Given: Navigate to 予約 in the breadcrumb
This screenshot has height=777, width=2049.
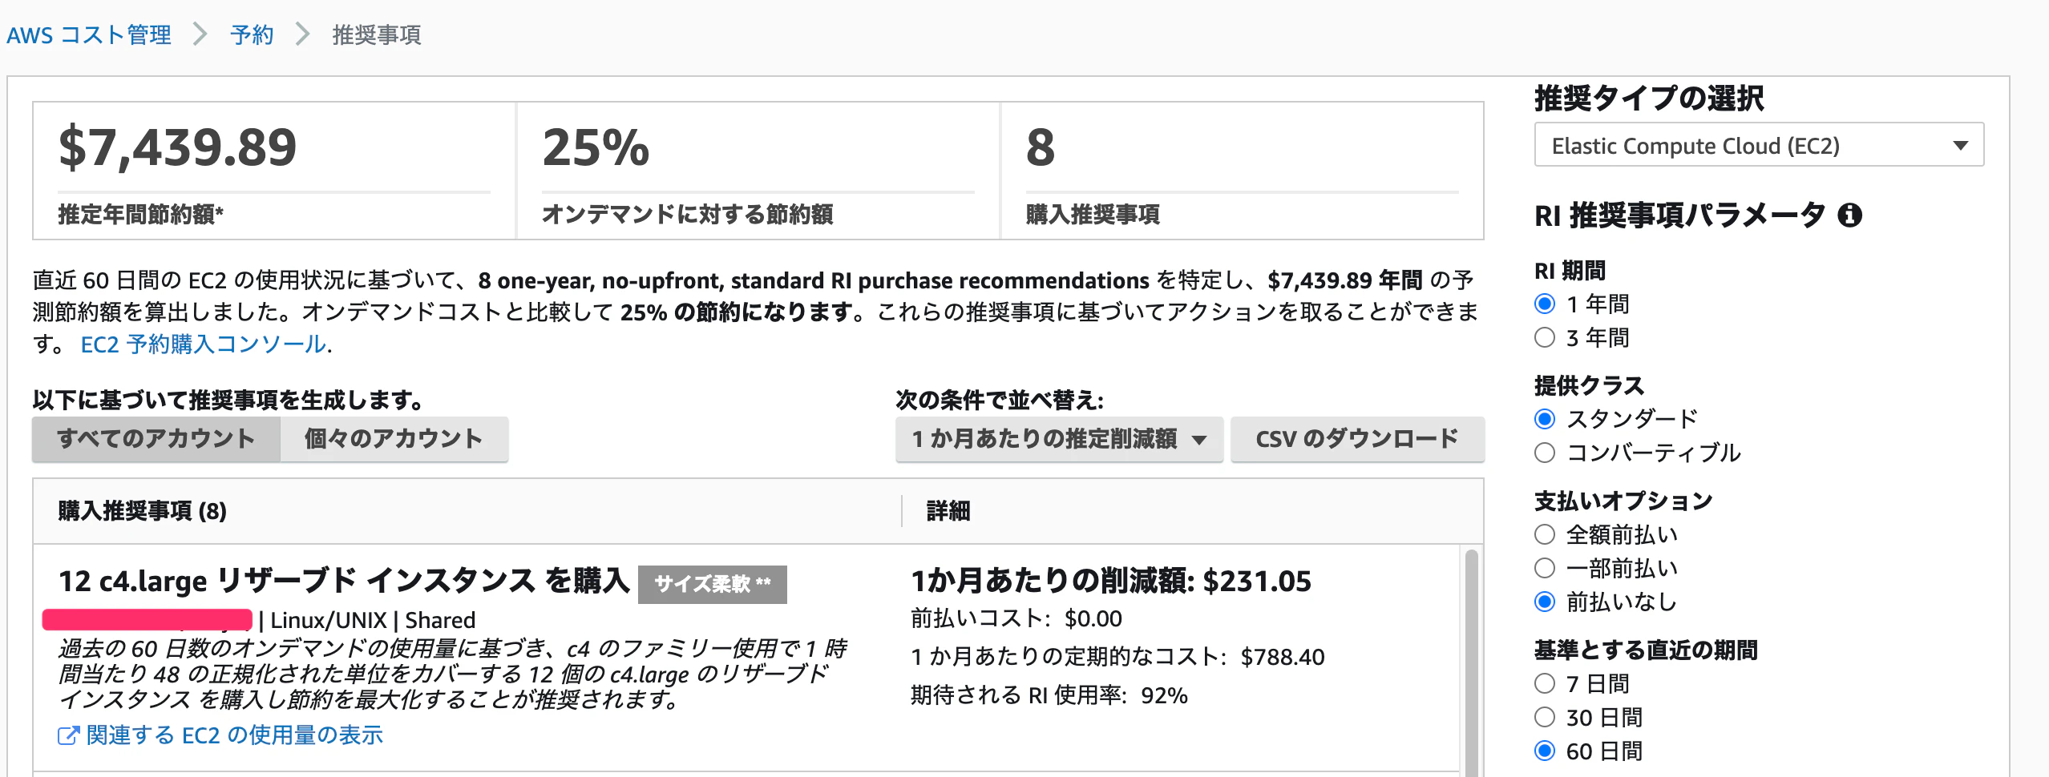Looking at the screenshot, I should [x=251, y=34].
